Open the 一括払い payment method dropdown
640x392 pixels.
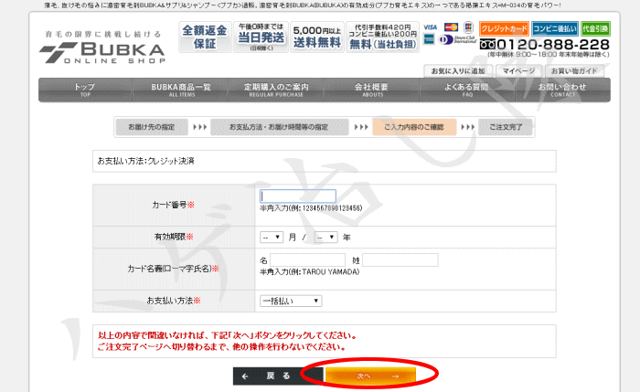[x=291, y=301]
